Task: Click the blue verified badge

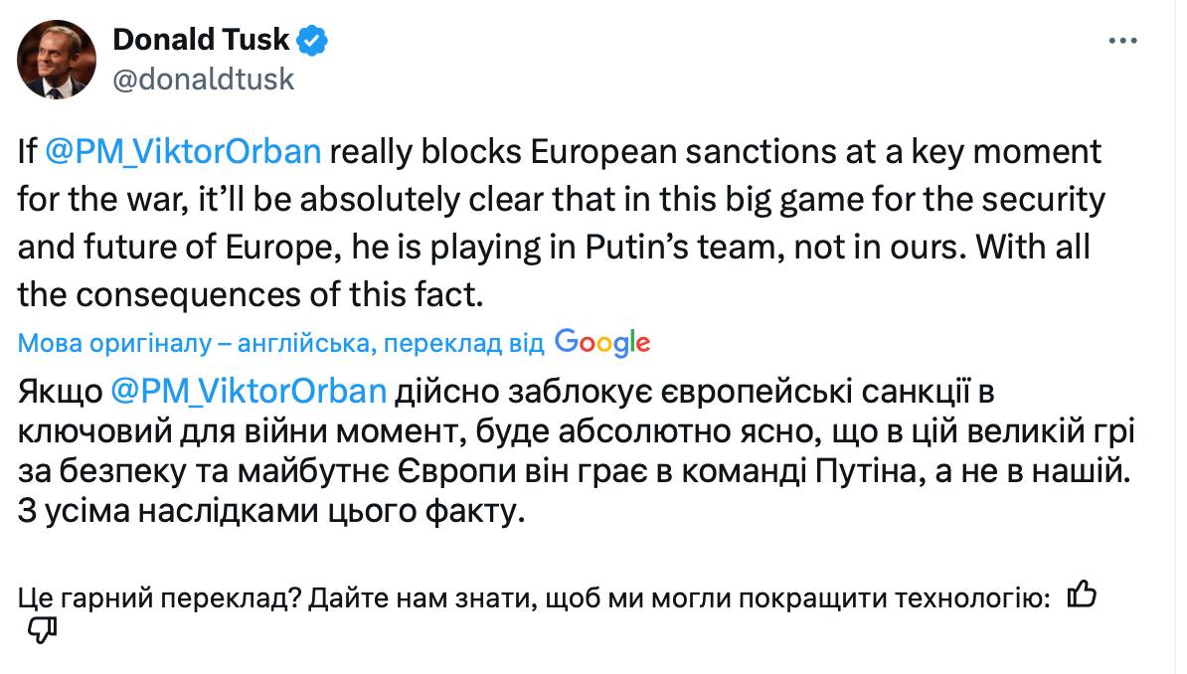Action: [x=315, y=41]
